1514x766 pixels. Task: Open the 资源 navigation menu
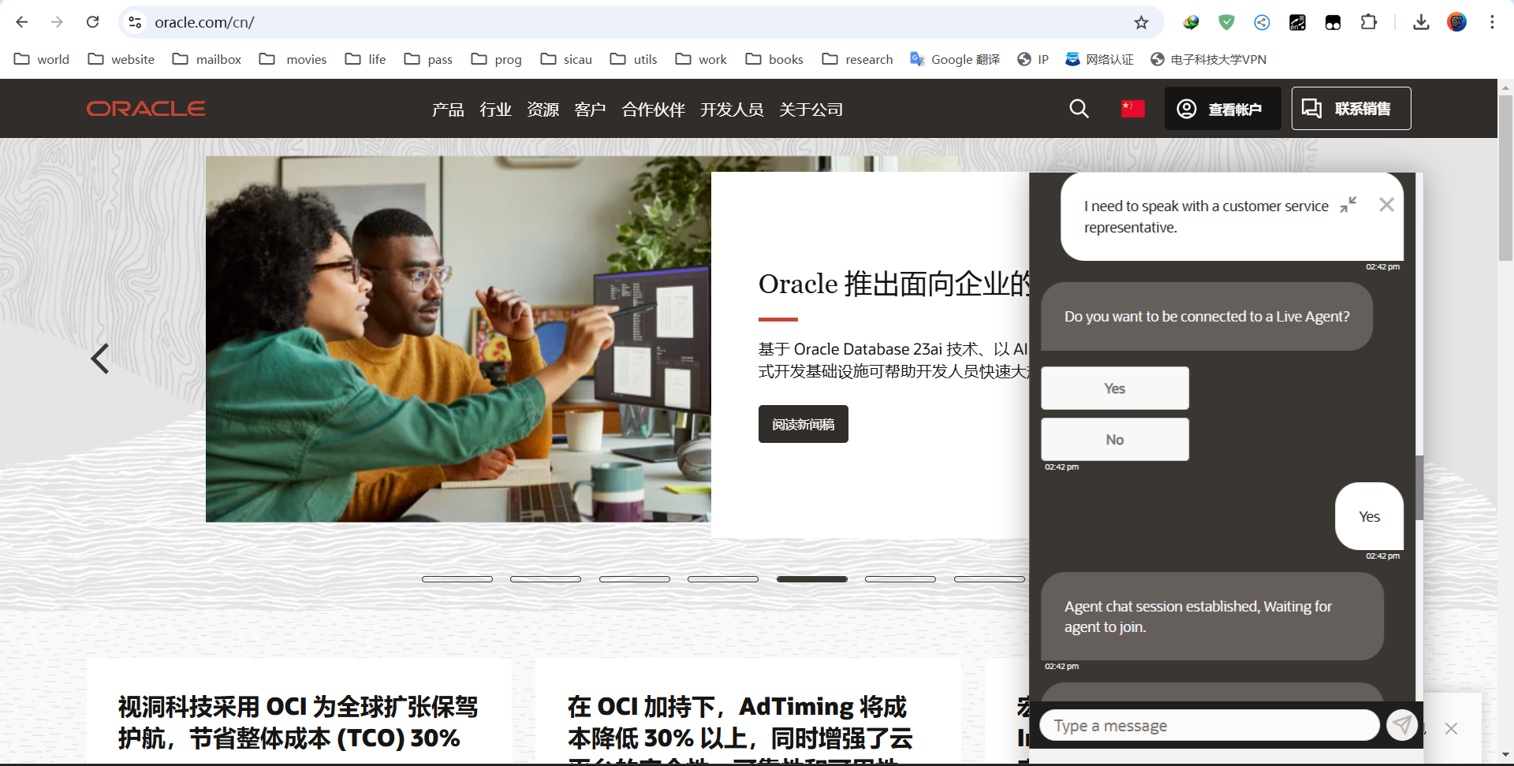[x=543, y=110]
